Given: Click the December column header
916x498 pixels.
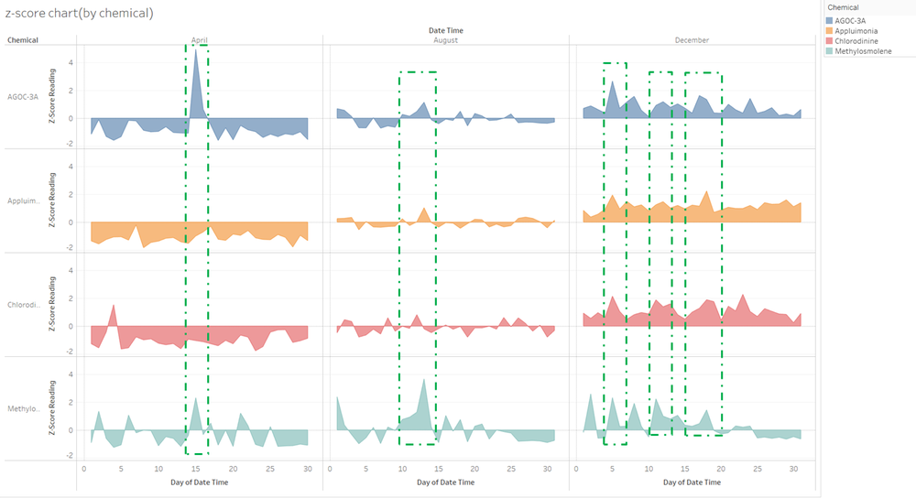Looking at the screenshot, I should [x=692, y=40].
